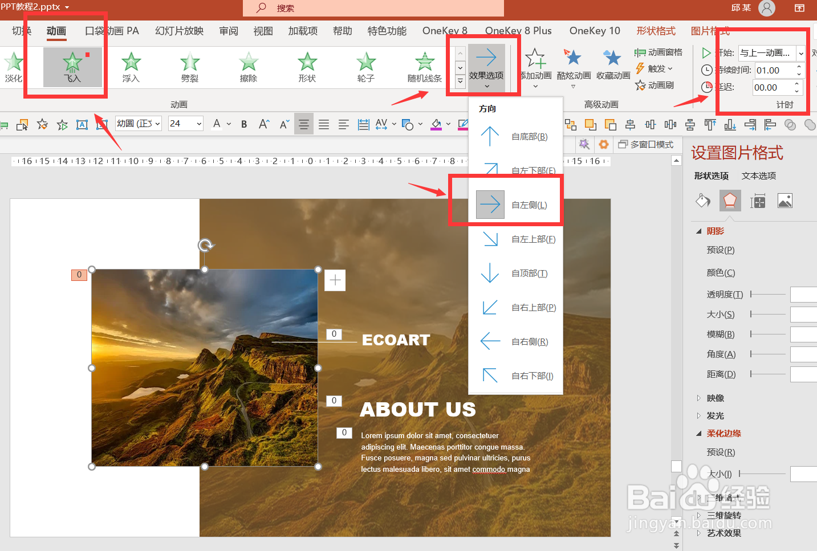Choose the 浮入 float-in animation
Viewport: 817px width, 551px height.
tap(131, 67)
